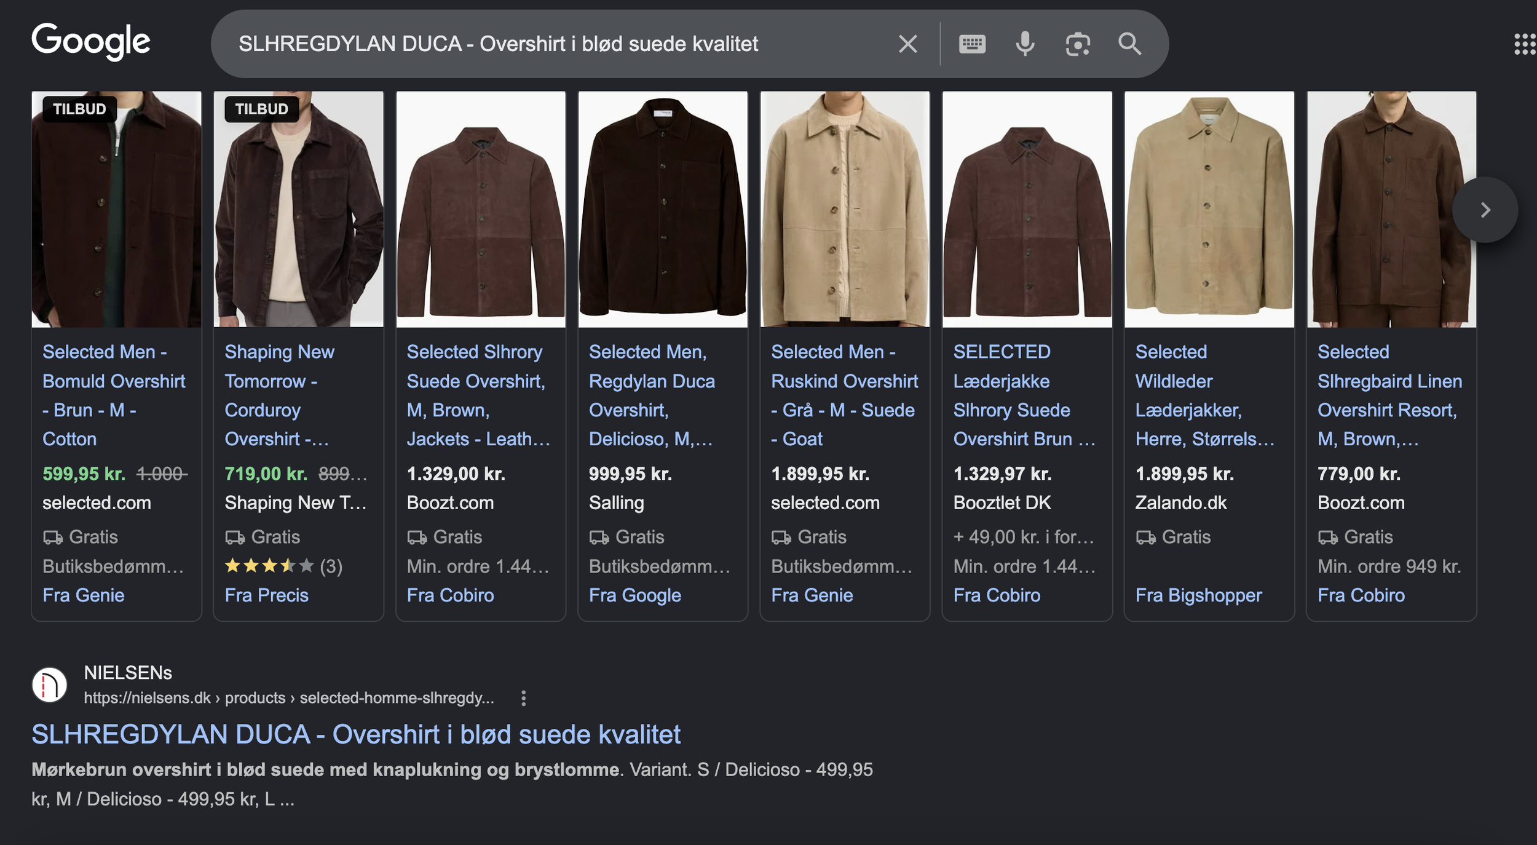Image resolution: width=1537 pixels, height=845 pixels.
Task: Click the delivery truck icon under Salling
Action: pos(599,538)
